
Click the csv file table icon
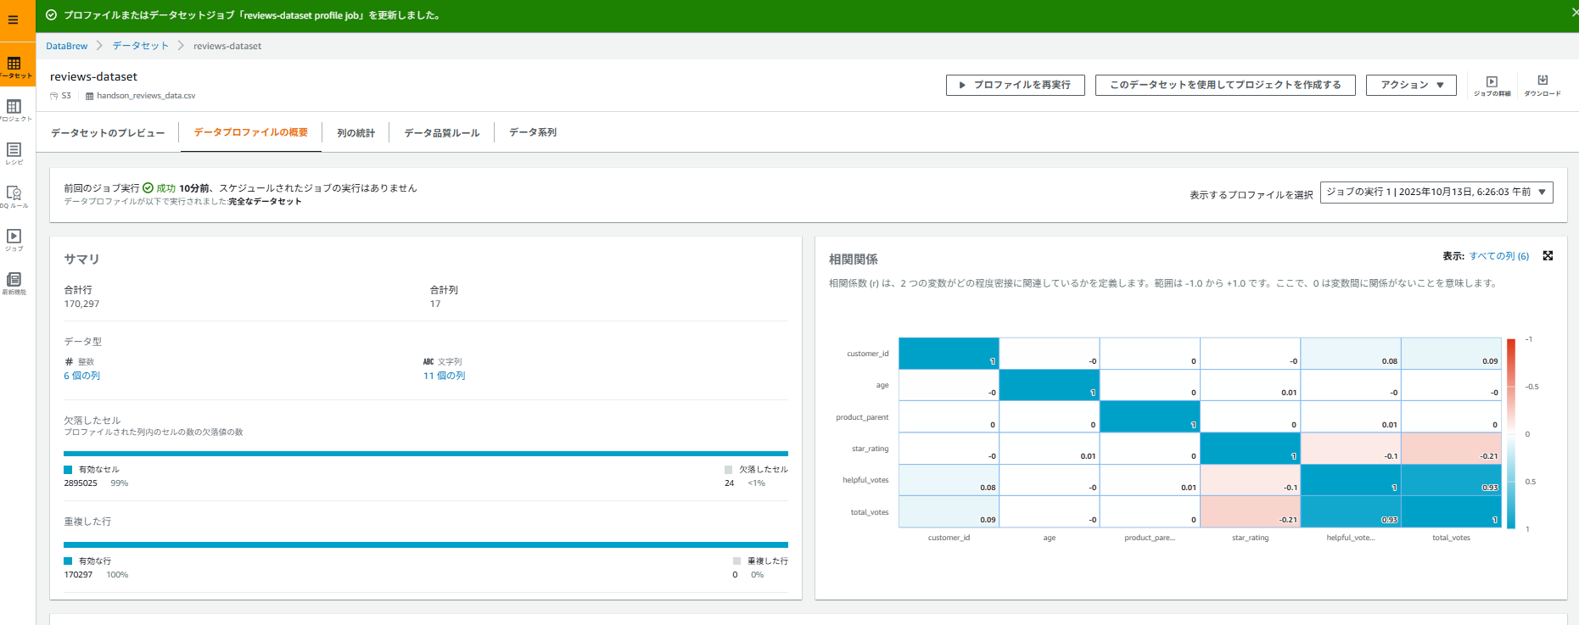tap(90, 96)
